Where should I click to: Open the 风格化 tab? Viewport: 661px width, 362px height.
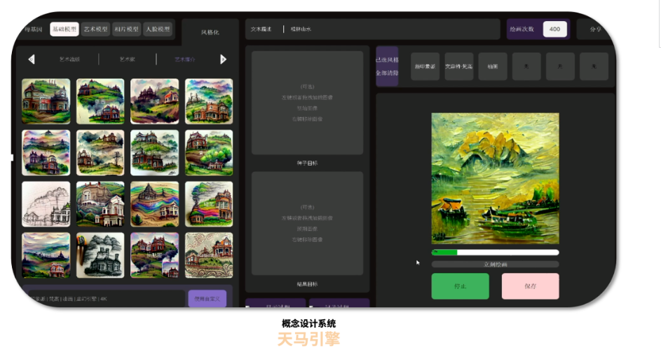point(210,32)
